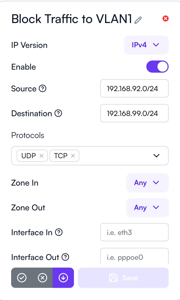Click the pencil icon to edit rule name
180x300 pixels.
tap(138, 20)
